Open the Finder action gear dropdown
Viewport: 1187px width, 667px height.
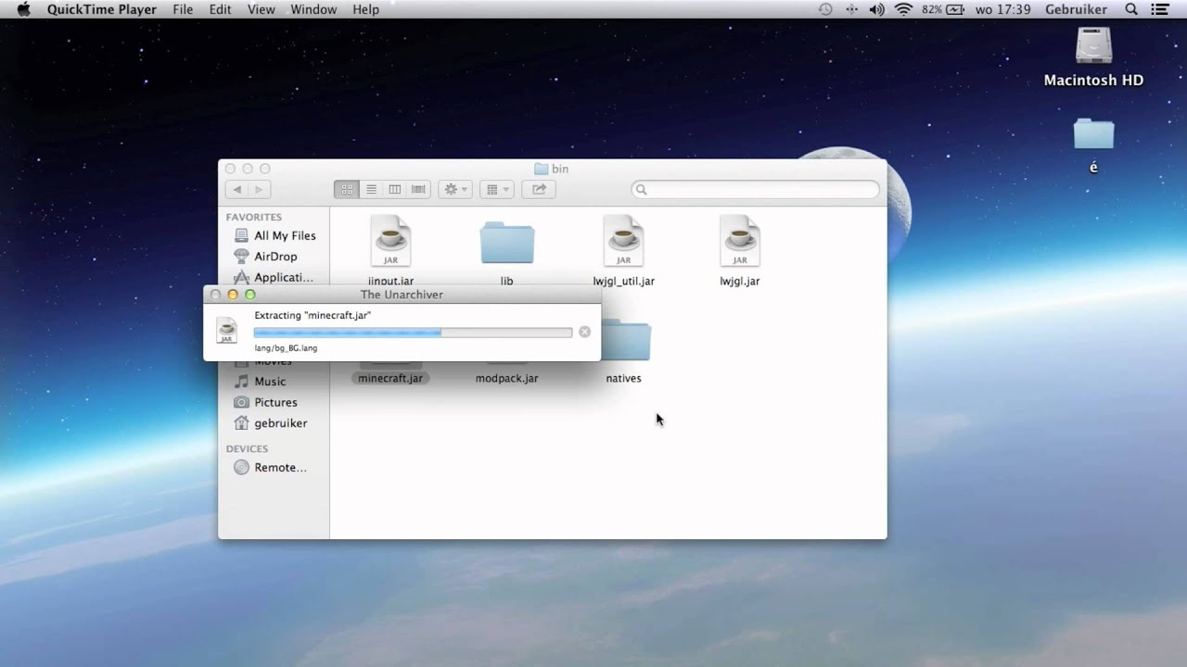pos(455,189)
